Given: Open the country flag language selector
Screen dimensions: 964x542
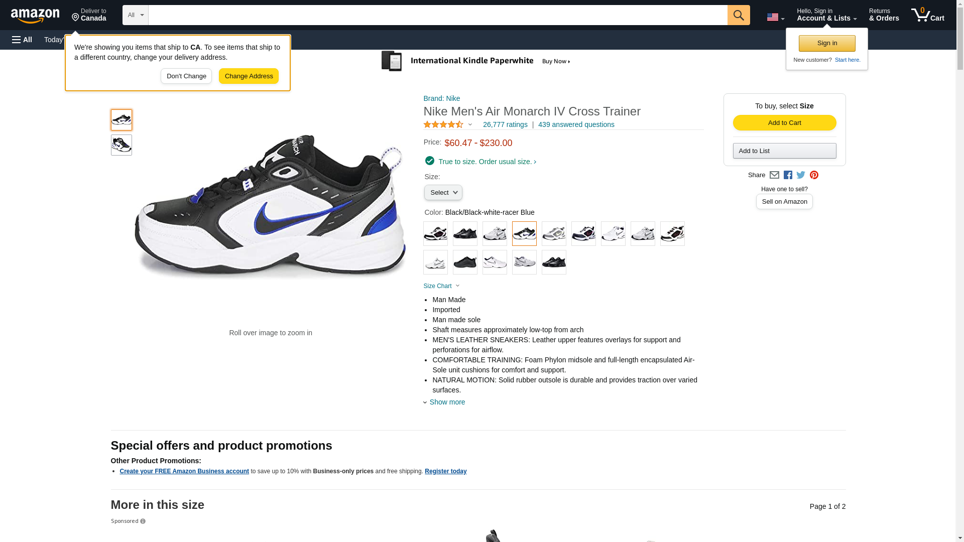Looking at the screenshot, I should pos(775,17).
